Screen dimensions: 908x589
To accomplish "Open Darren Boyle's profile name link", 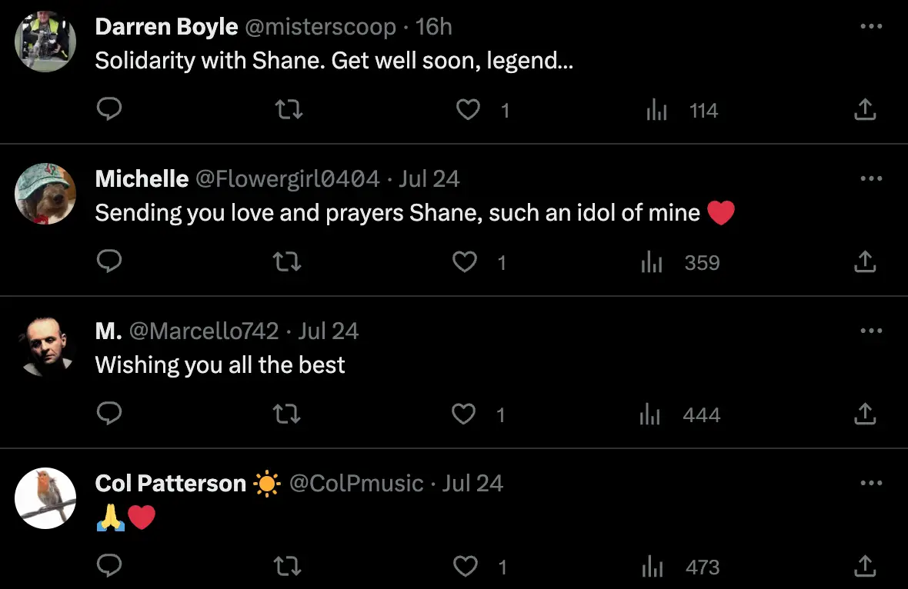I will [166, 27].
